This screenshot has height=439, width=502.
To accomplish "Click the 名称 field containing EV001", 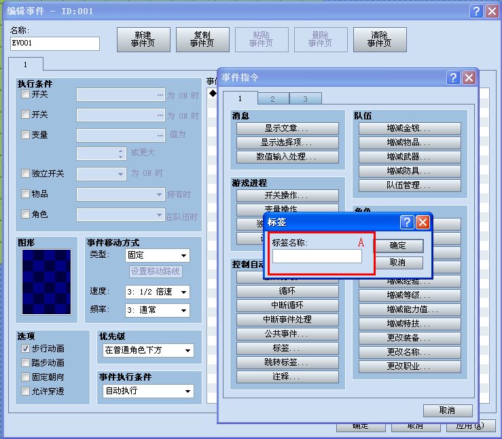I will pyautogui.click(x=55, y=43).
